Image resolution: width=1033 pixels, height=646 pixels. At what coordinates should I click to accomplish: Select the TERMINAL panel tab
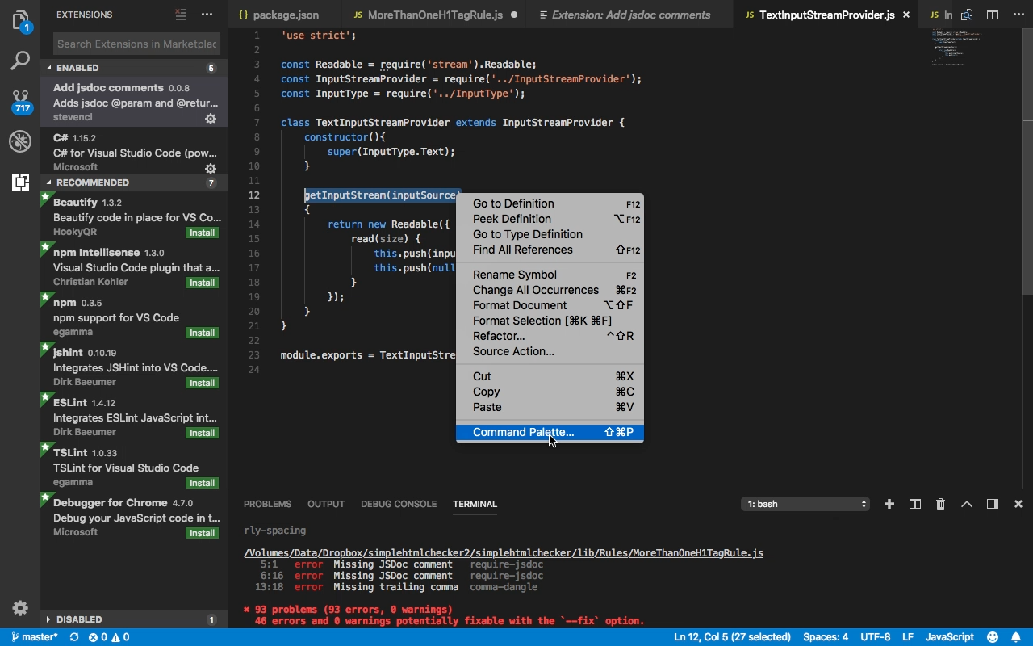[x=475, y=504]
